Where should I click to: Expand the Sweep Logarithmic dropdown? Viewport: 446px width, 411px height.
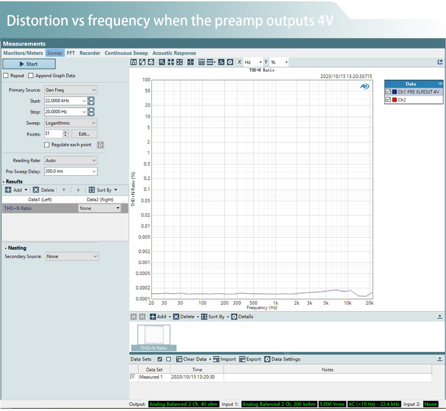pyautogui.click(x=70, y=123)
